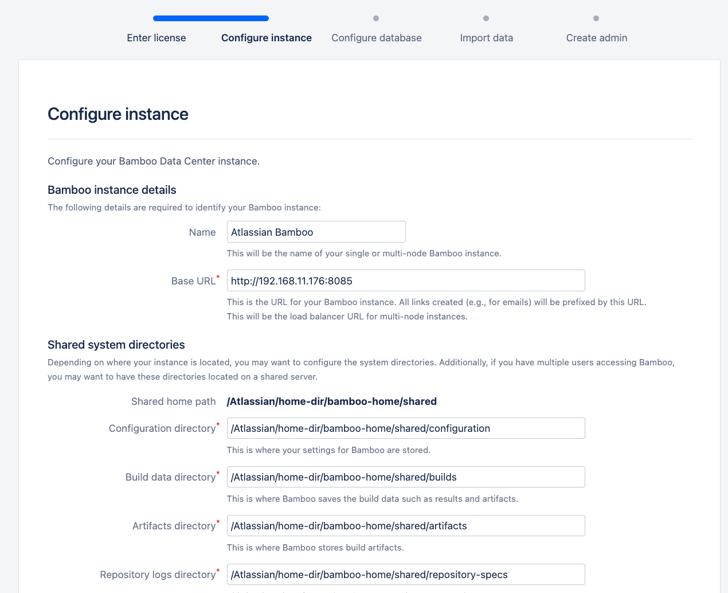
Task: Click the step dot above Configure database
Action: (376, 18)
